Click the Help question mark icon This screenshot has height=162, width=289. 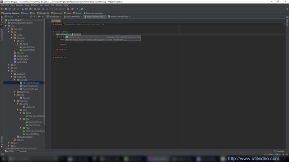click(77, 9)
